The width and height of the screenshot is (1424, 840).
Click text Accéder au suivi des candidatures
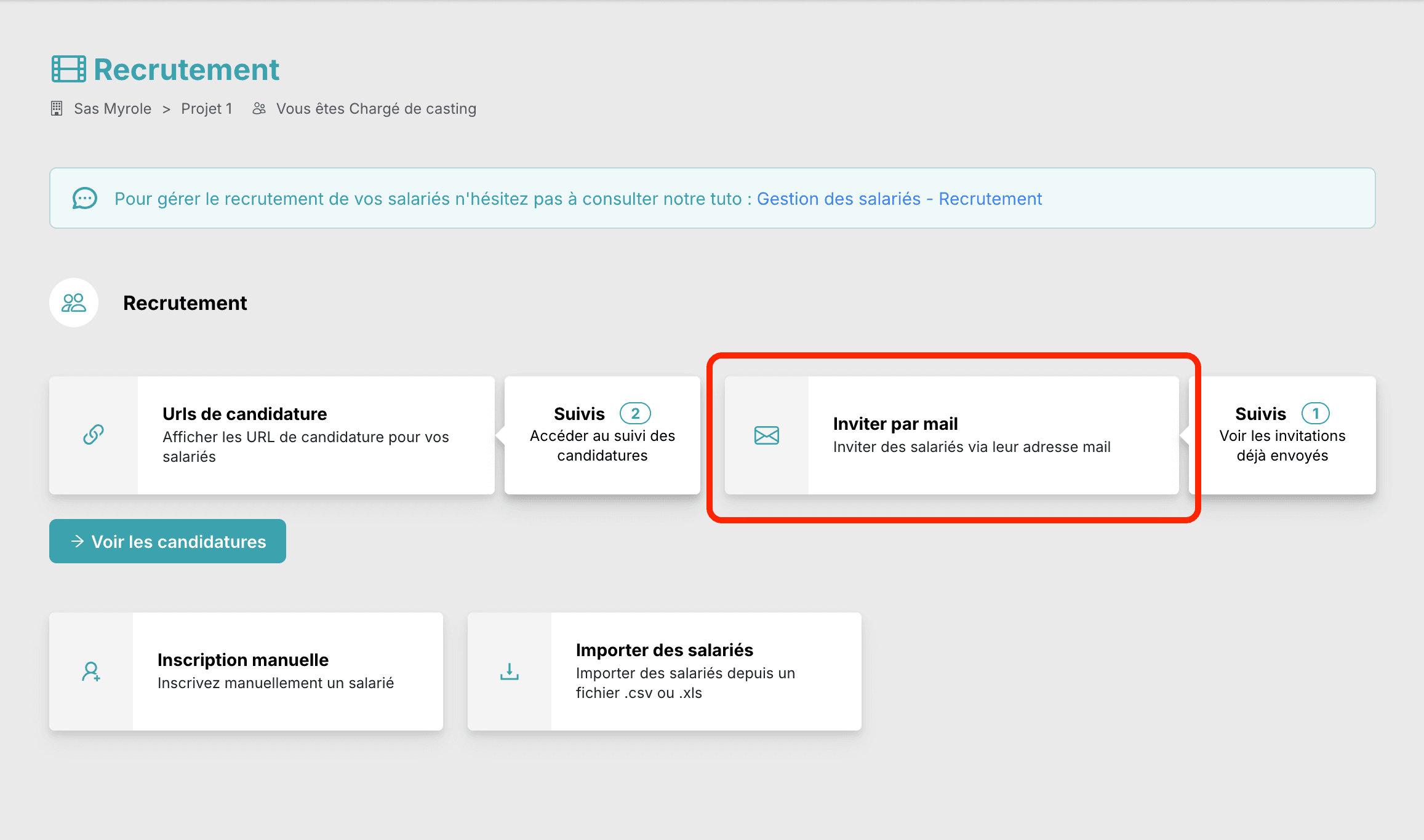click(602, 446)
